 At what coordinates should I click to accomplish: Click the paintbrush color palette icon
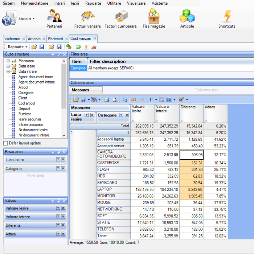181,99
